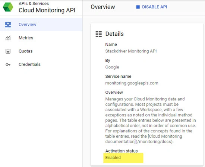This screenshot has width=205, height=167.
Task: Click the Details card heading
Action: (114, 34)
